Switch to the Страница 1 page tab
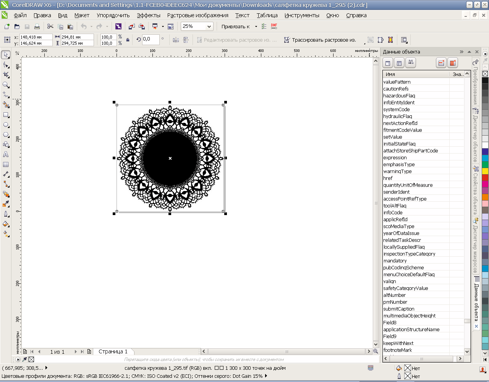The image size is (489, 382). [113, 351]
